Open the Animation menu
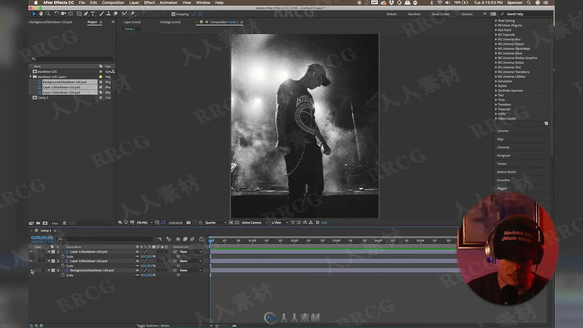 pyautogui.click(x=169, y=3)
